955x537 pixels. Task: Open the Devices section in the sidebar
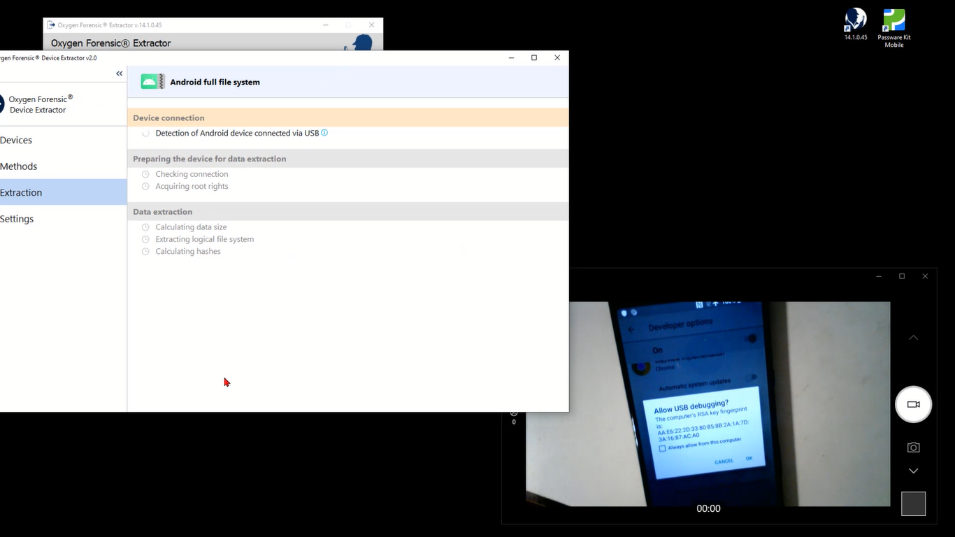point(63,140)
